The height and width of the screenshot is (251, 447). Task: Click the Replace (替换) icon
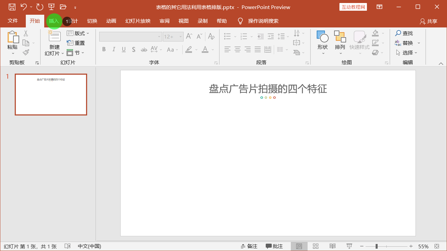406,43
